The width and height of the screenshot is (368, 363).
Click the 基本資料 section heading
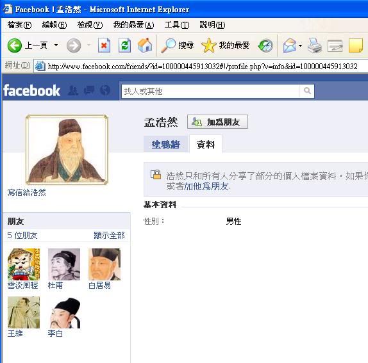160,205
